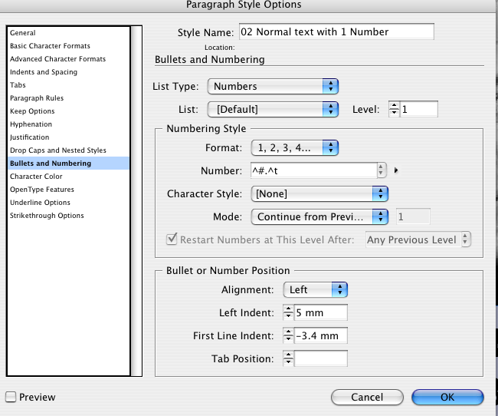Viewport: 498px width, 416px height.
Task: Open Drop Caps and Nested Styles section
Action: (x=58, y=150)
